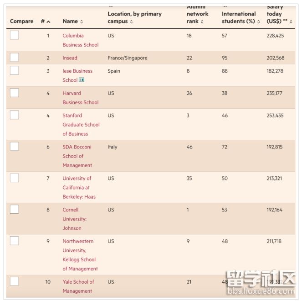Image resolution: width=302 pixels, height=301 pixels.
Task: Sort by Salary today column
Action: coord(291,21)
